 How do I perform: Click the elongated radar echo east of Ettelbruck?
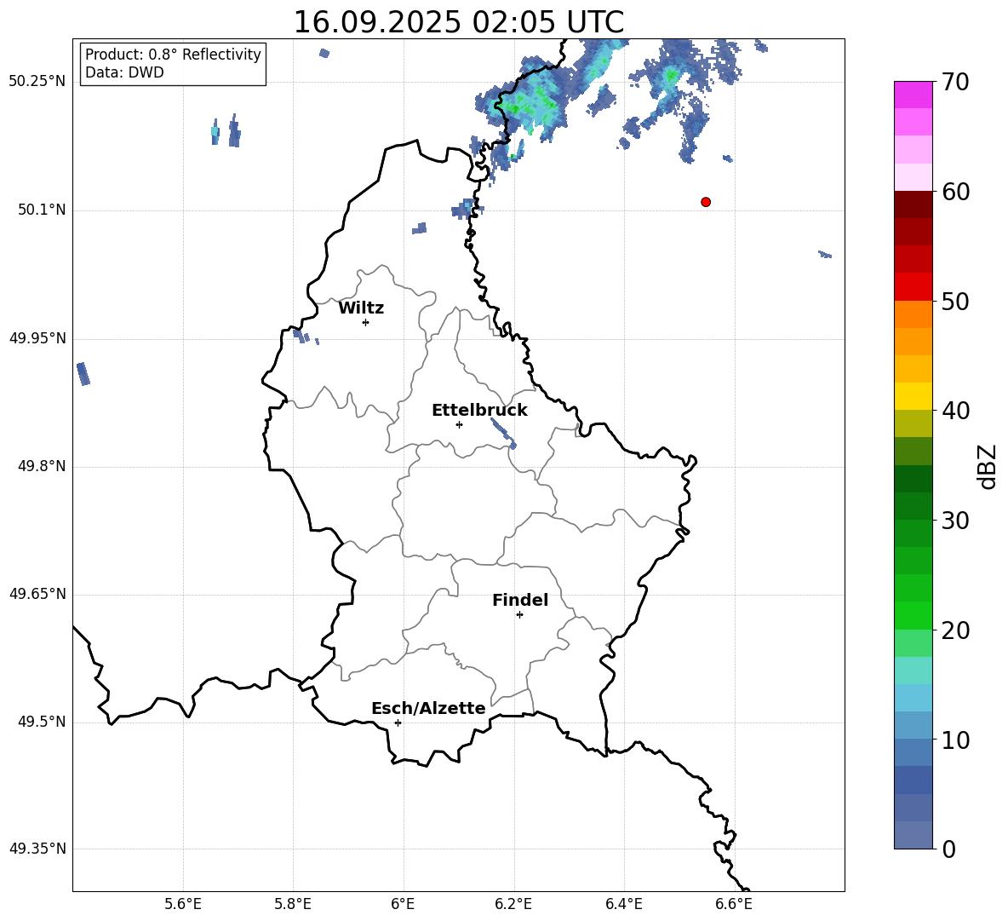[502, 432]
